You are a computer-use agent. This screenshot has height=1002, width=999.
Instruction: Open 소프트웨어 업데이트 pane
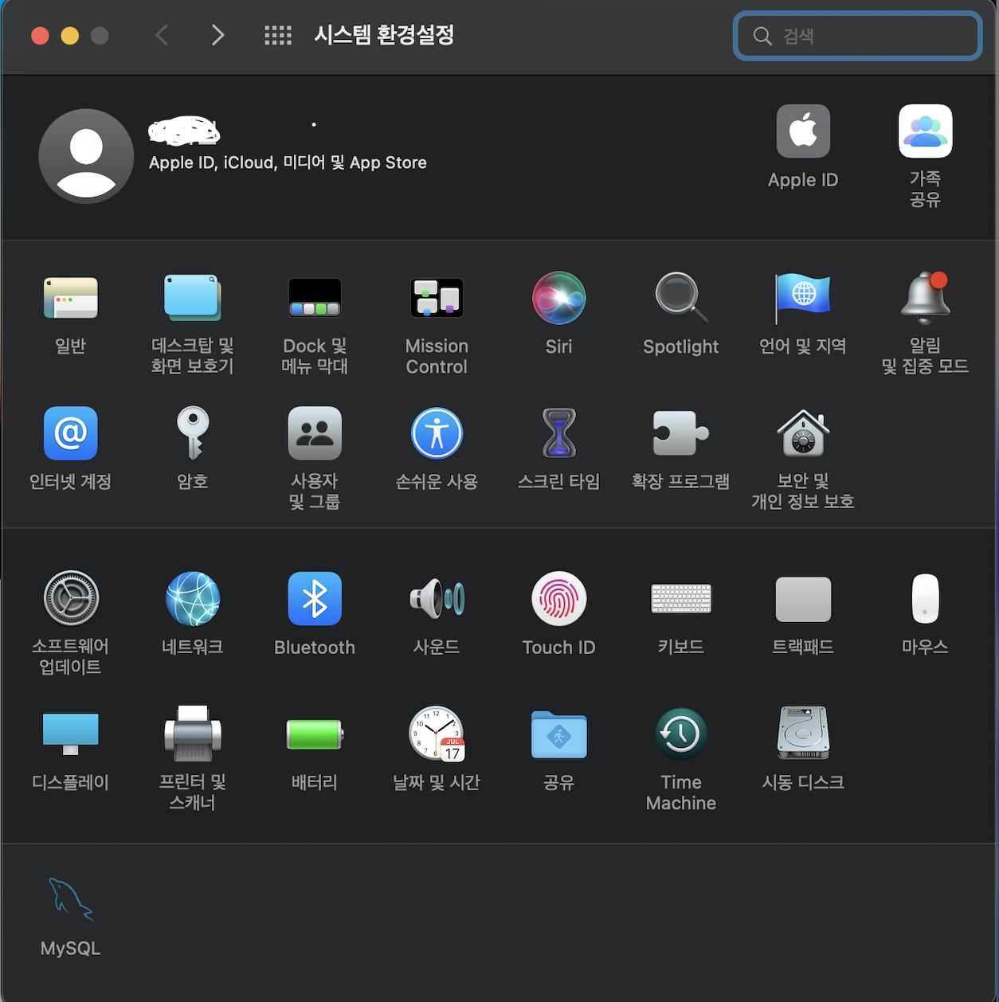pos(71,598)
